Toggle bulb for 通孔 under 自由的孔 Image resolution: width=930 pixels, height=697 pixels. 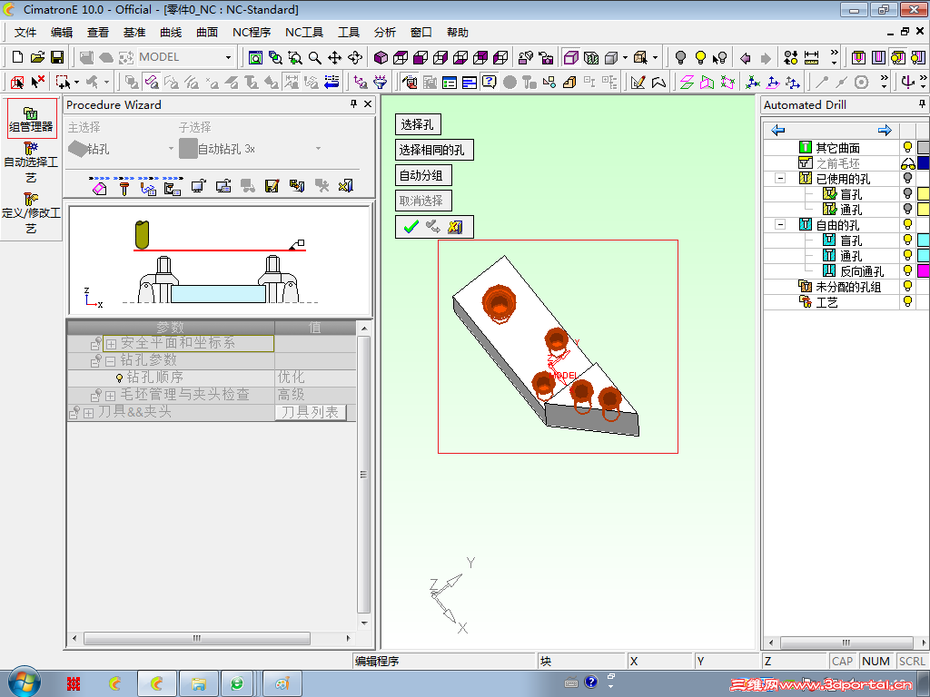907,255
